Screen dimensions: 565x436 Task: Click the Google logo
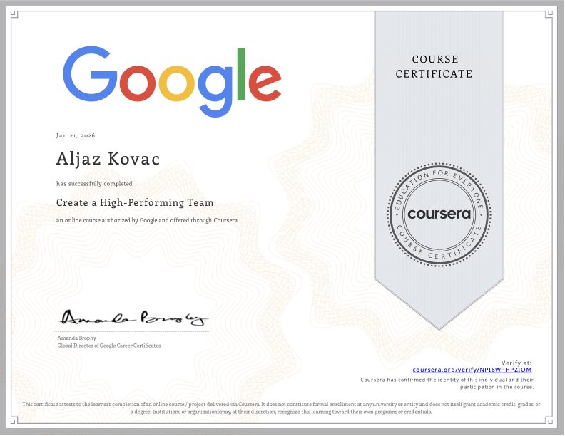click(171, 77)
